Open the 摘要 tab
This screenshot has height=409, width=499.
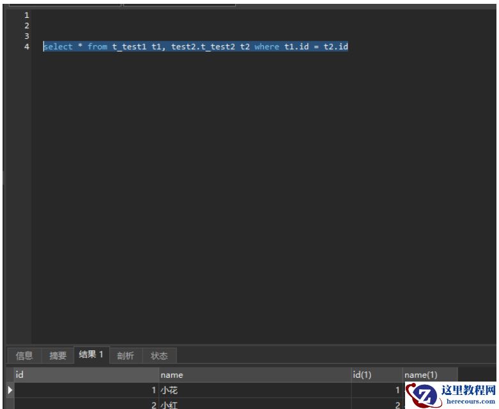[x=58, y=355]
